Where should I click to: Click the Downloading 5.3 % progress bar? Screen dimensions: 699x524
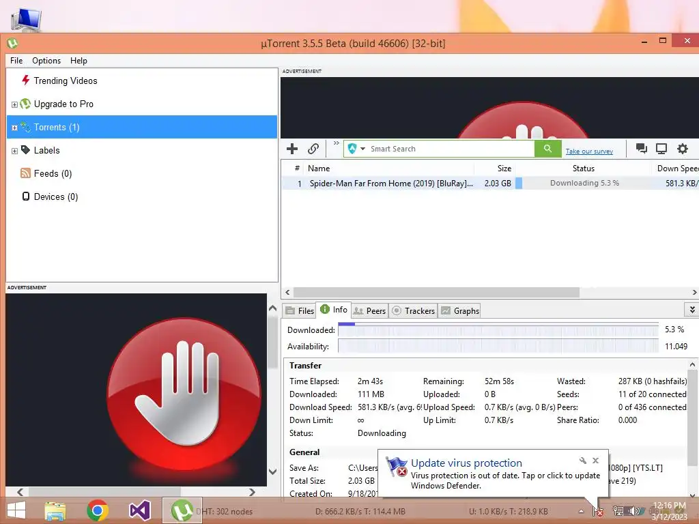click(584, 183)
